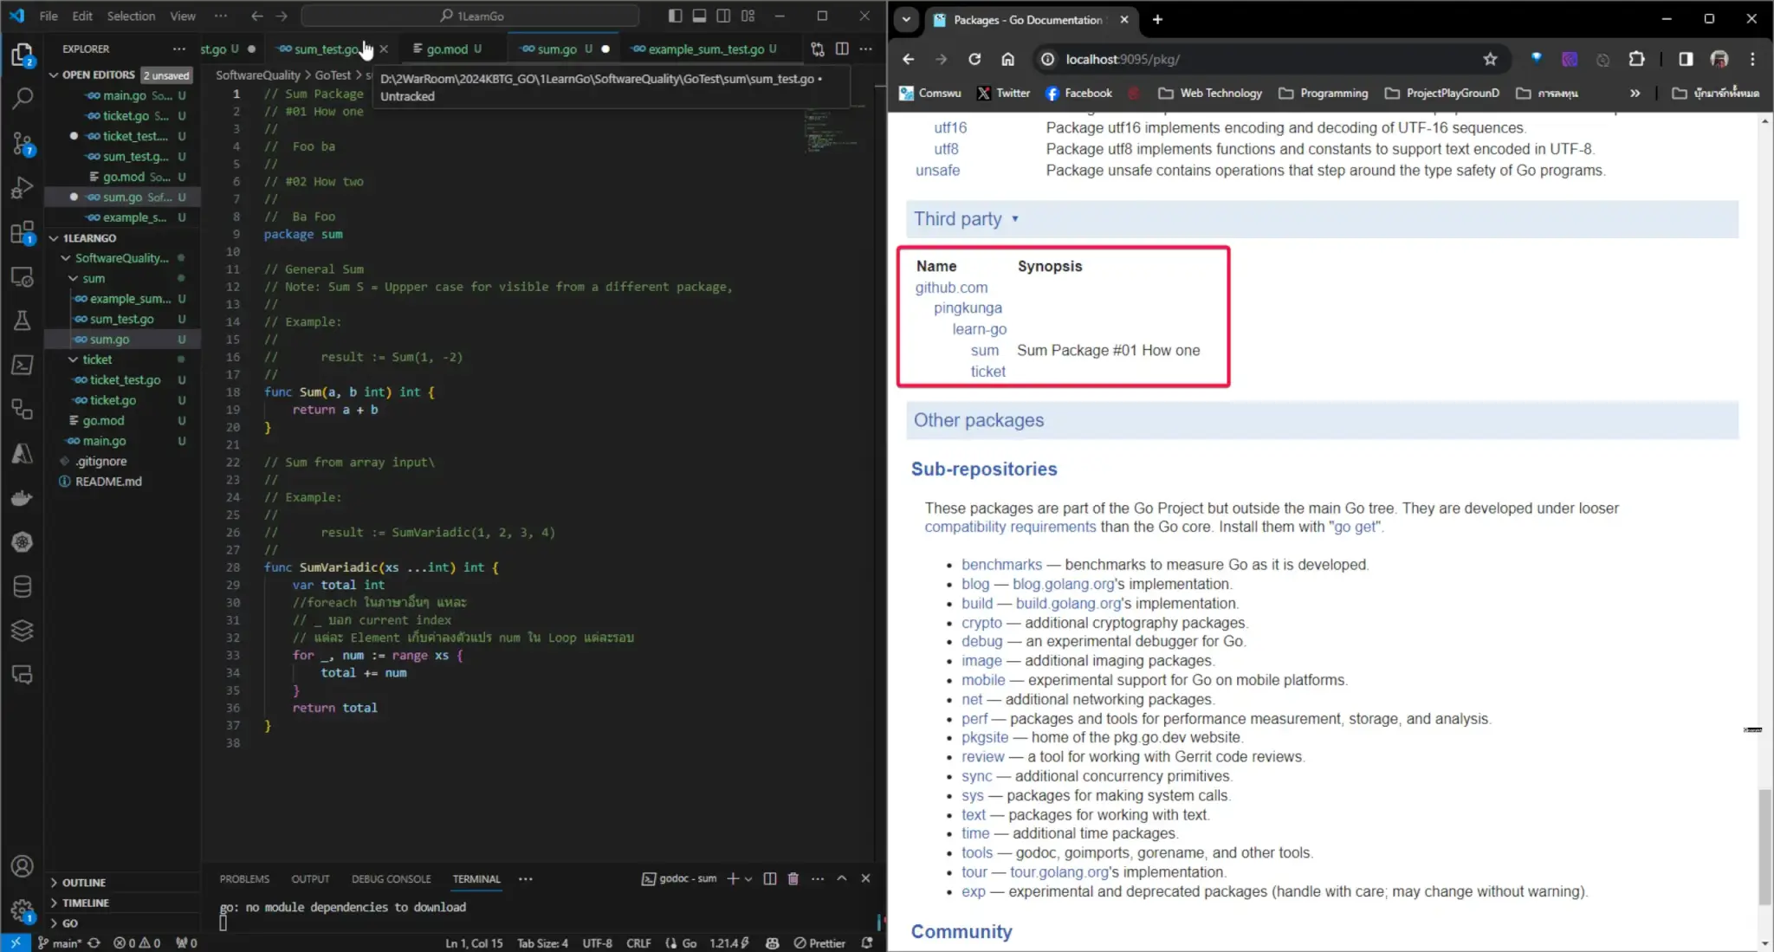The height and width of the screenshot is (952, 1774).
Task: Open the Testing flask icon
Action: click(x=23, y=321)
